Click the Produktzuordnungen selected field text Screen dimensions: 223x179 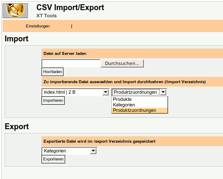[x=135, y=92]
